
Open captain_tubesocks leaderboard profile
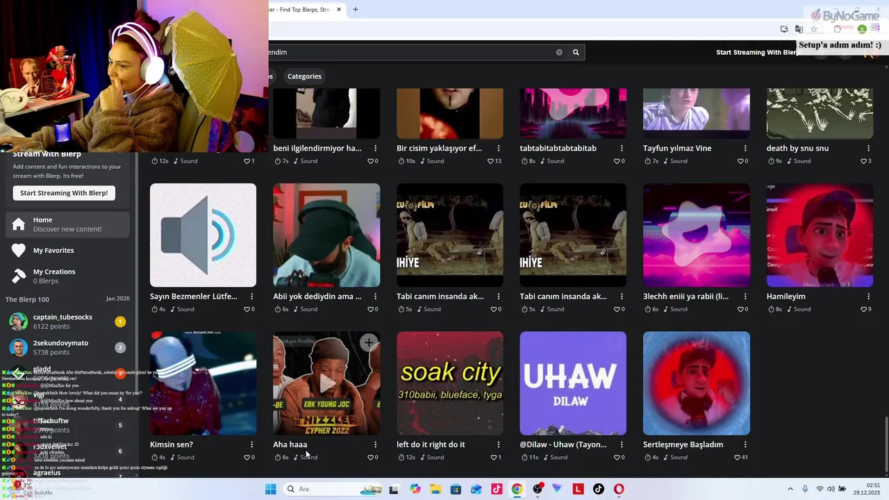click(x=67, y=322)
